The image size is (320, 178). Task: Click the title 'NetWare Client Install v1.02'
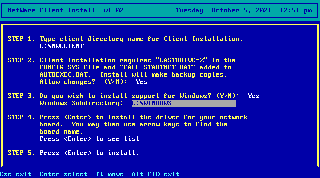tap(65, 10)
